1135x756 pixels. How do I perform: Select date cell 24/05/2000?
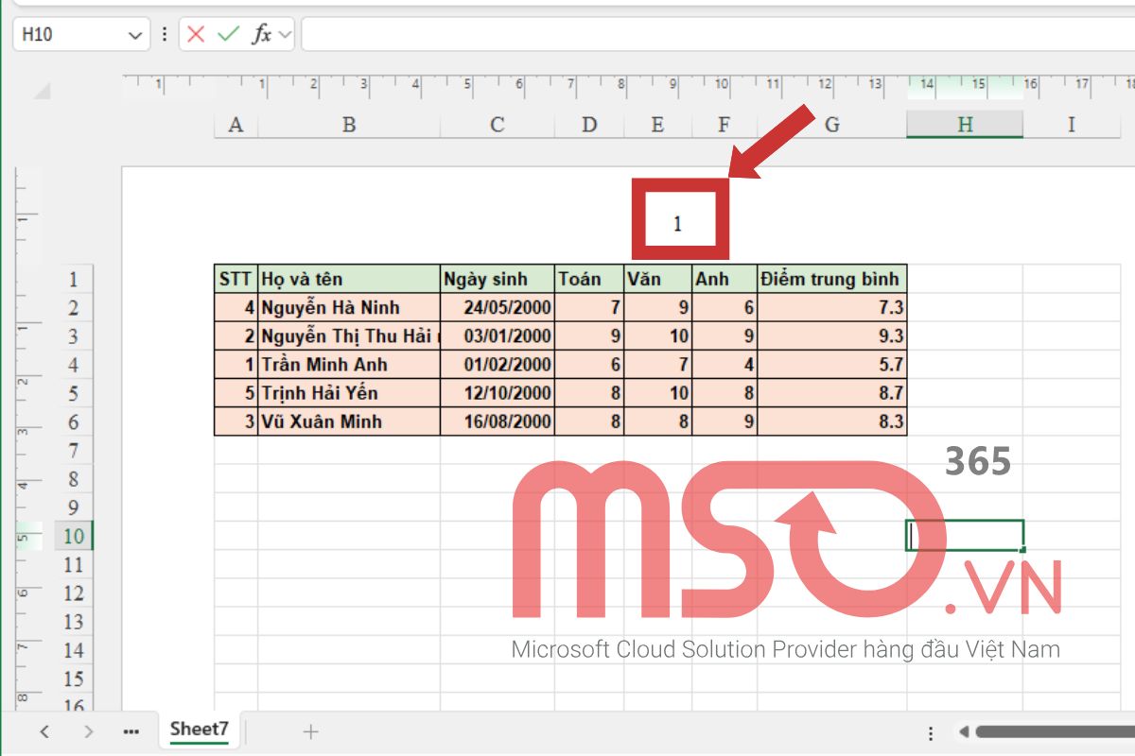click(x=498, y=307)
